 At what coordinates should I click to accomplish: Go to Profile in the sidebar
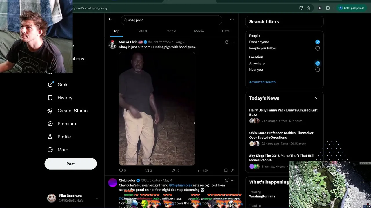[x=59, y=137]
